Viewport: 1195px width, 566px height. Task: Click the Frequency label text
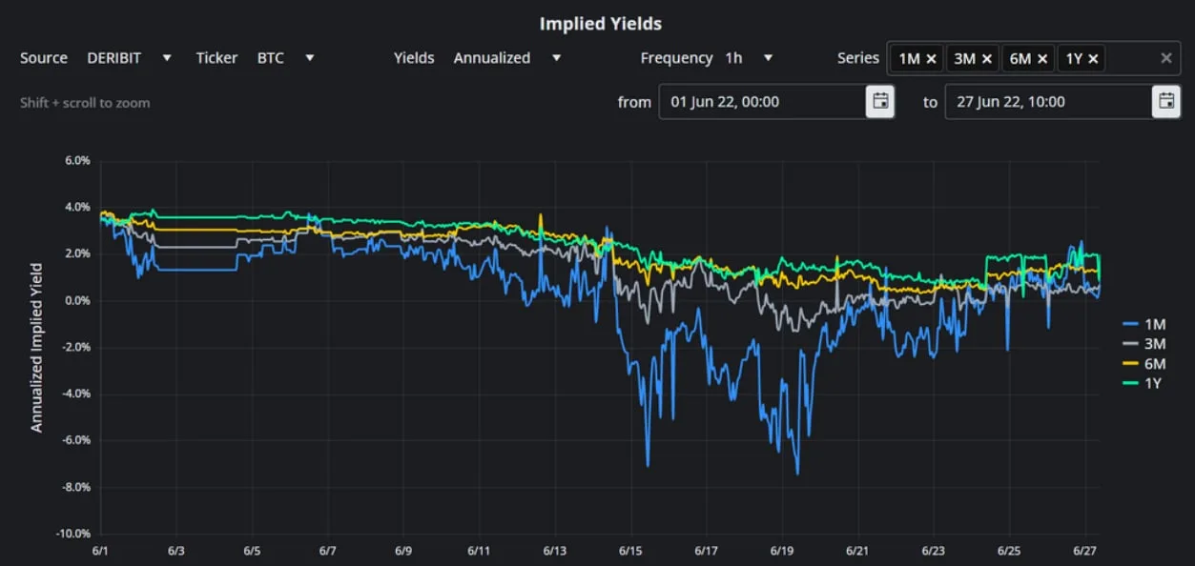(x=676, y=58)
